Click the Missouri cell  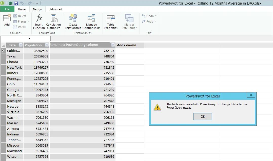tap(15, 145)
